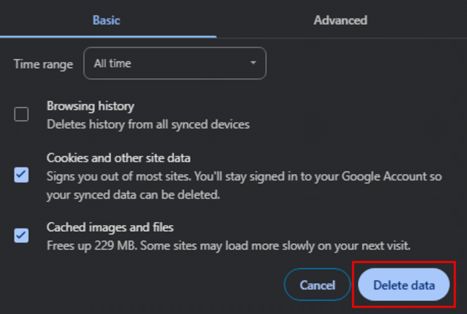The image size is (467, 314).
Task: Select the 'All time' value text
Action: click(x=113, y=63)
